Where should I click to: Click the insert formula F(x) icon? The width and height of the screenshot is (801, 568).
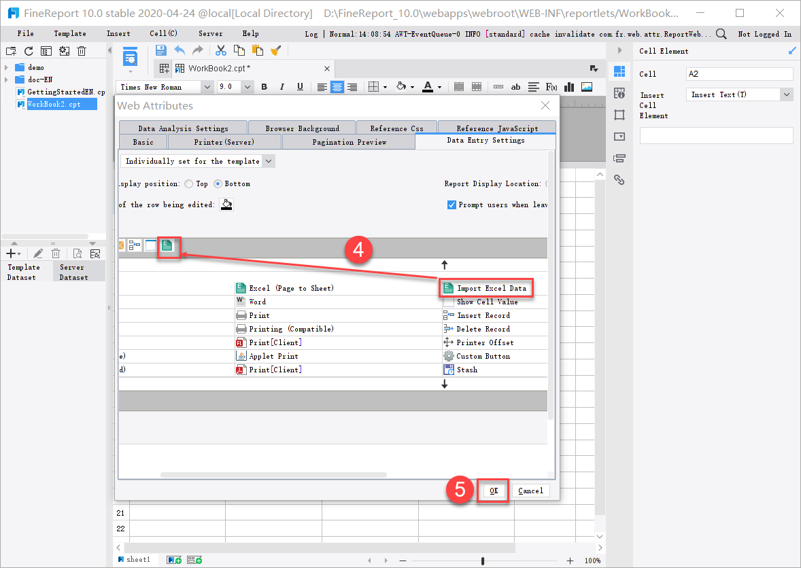[x=551, y=87]
